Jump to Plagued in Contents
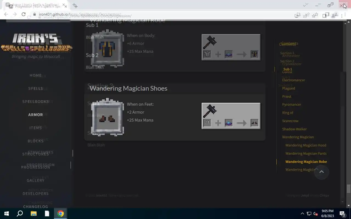 [288, 88]
